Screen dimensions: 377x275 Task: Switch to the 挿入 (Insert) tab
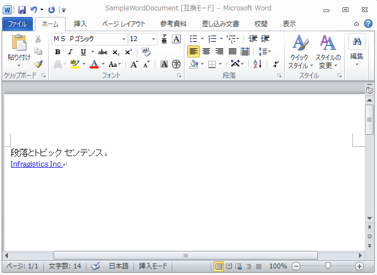click(80, 24)
